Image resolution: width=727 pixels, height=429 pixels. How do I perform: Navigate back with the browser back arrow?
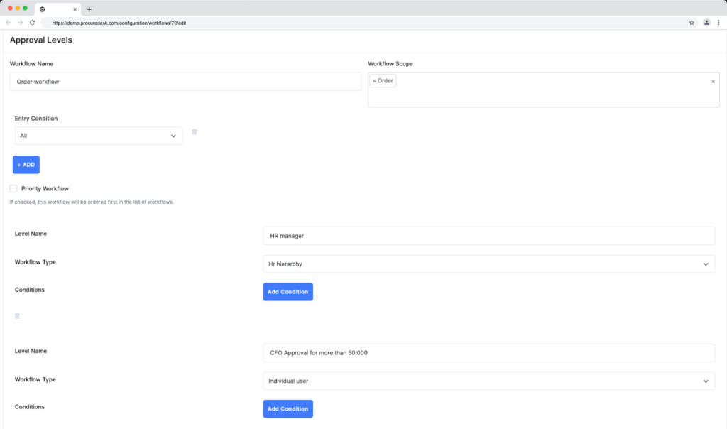pos(9,22)
